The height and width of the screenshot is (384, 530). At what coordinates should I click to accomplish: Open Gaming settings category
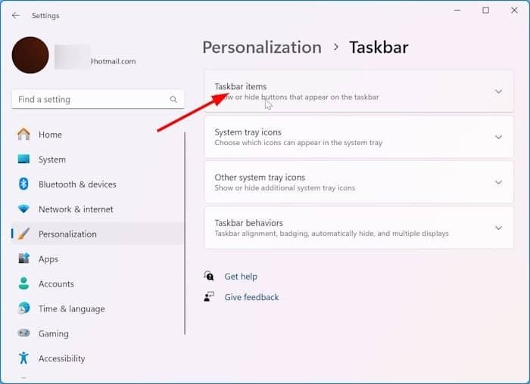tap(98, 333)
